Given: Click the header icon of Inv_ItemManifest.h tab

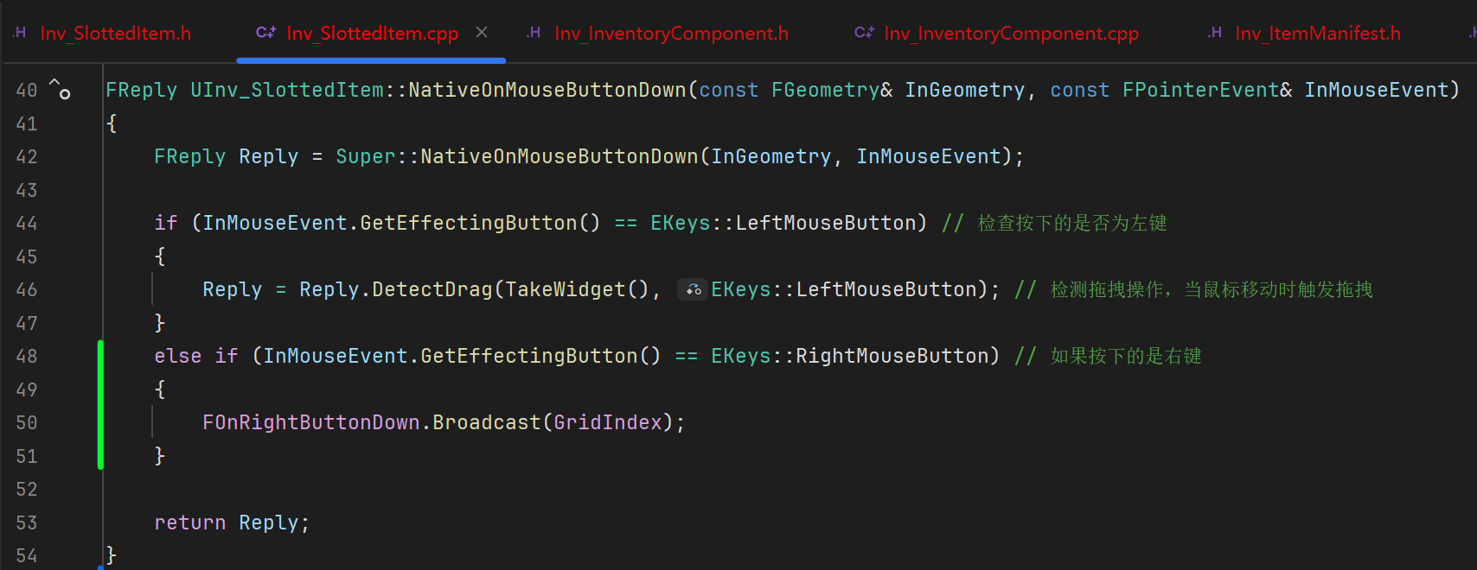Looking at the screenshot, I should pos(1215,33).
